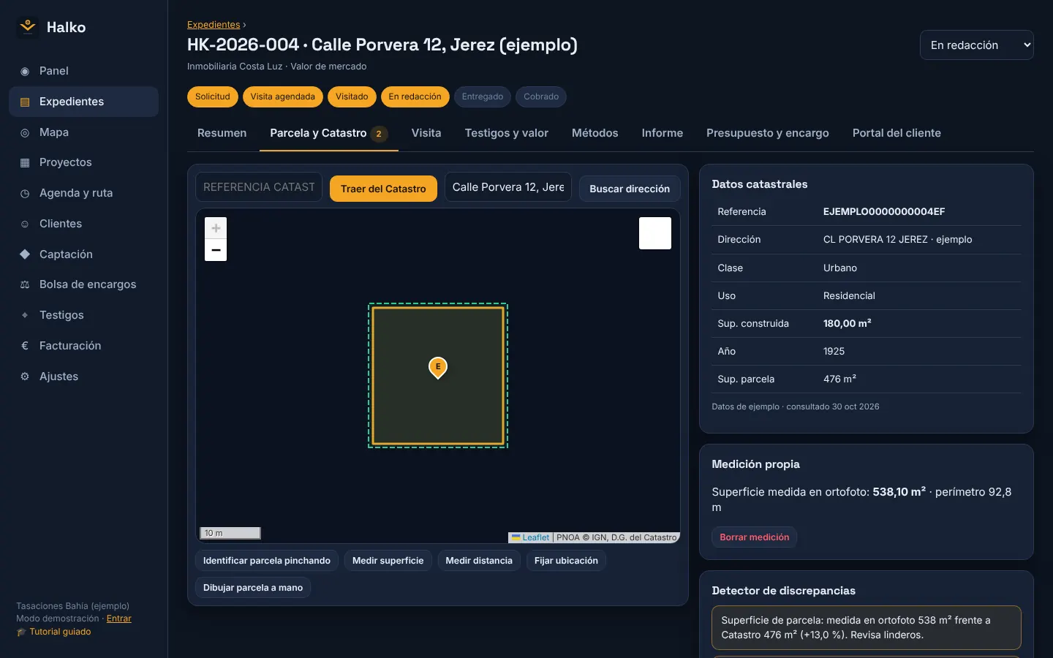Viewport: 1053px width, 658px height.
Task: Click the Halko logo icon
Action: point(28,27)
